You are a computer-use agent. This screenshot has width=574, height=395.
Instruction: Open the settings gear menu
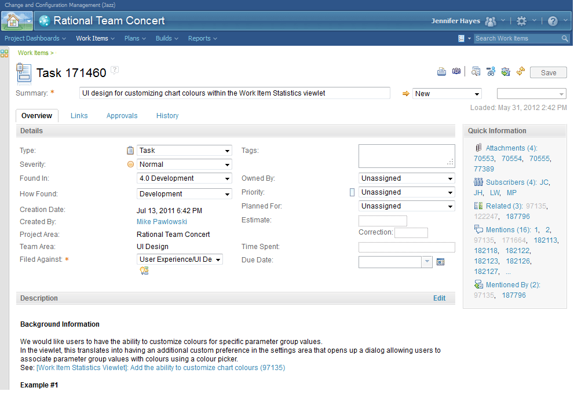[x=521, y=21]
